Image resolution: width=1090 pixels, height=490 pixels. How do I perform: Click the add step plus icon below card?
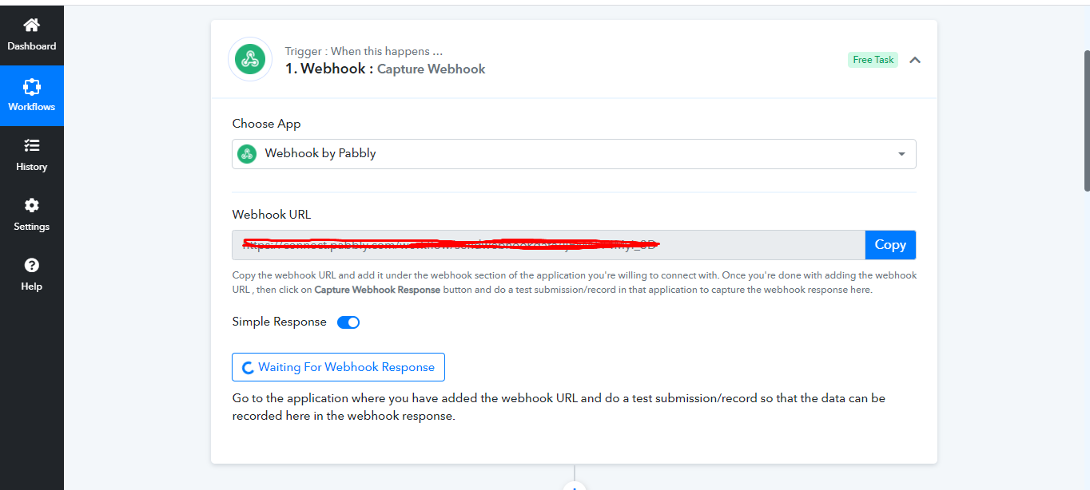[x=574, y=485]
